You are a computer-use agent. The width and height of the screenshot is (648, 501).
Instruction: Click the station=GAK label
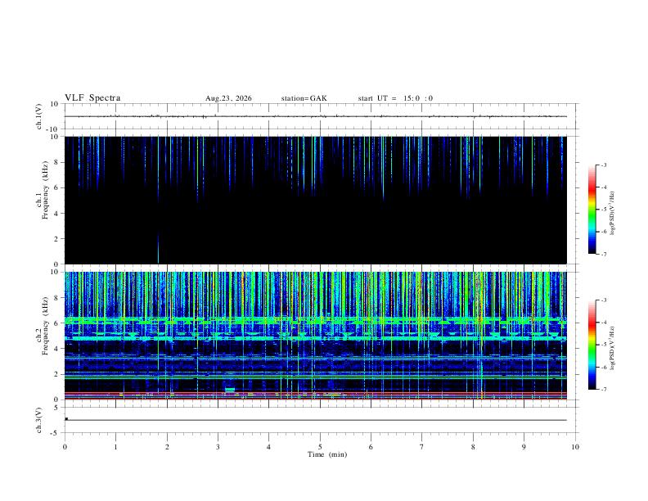click(304, 98)
